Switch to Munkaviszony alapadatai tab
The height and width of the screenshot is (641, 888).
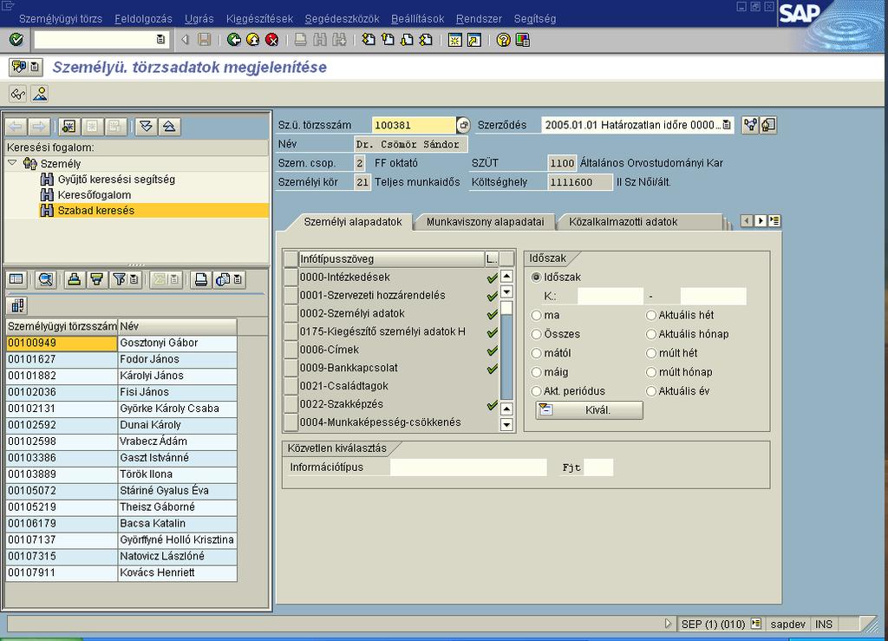click(x=485, y=222)
